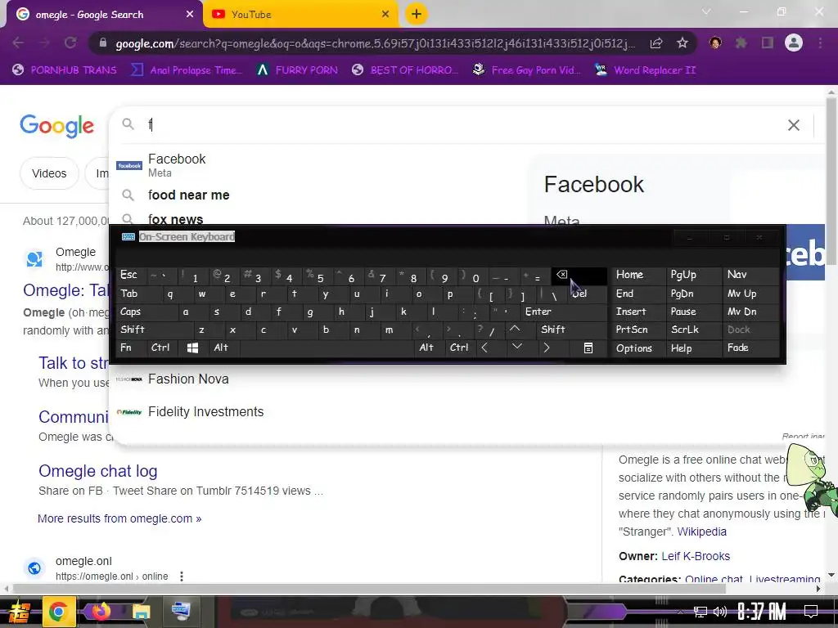The image size is (838, 628).
Task: Toggle the Nav key on keyboard
Action: [x=750, y=275]
